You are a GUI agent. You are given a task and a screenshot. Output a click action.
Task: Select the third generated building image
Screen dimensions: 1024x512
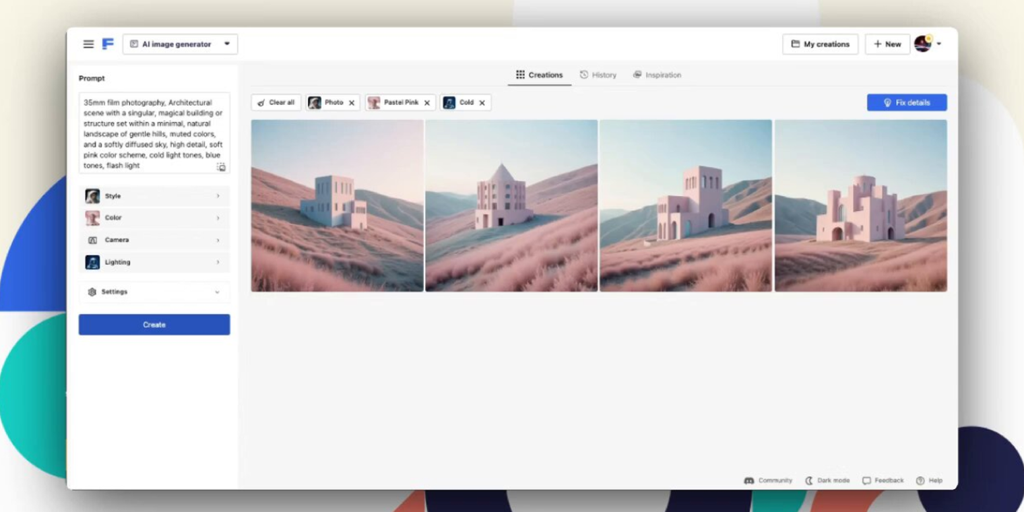coord(685,205)
